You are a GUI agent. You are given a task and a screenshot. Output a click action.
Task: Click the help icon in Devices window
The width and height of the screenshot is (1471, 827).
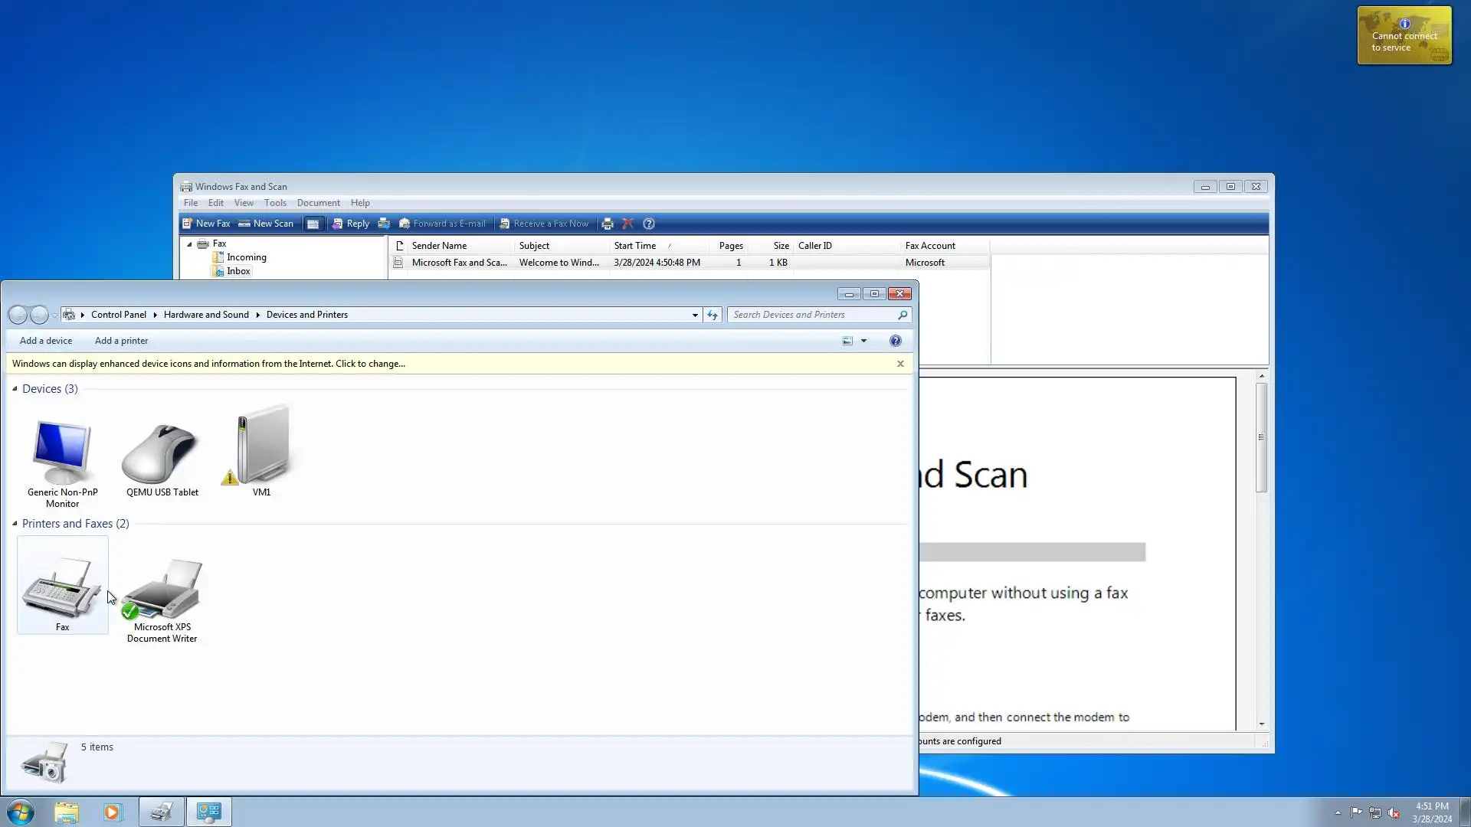point(895,341)
